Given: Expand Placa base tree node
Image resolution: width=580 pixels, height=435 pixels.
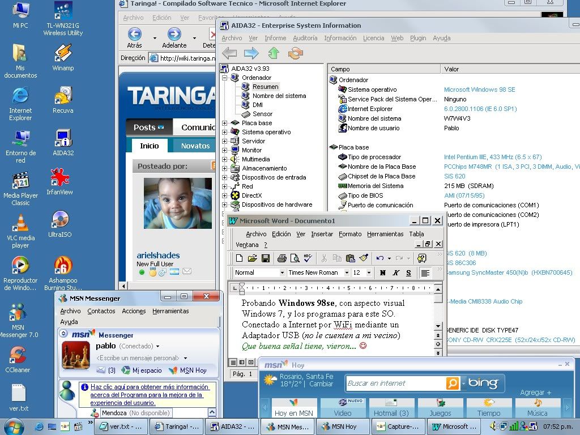Looking at the screenshot, I should tap(224, 123).
